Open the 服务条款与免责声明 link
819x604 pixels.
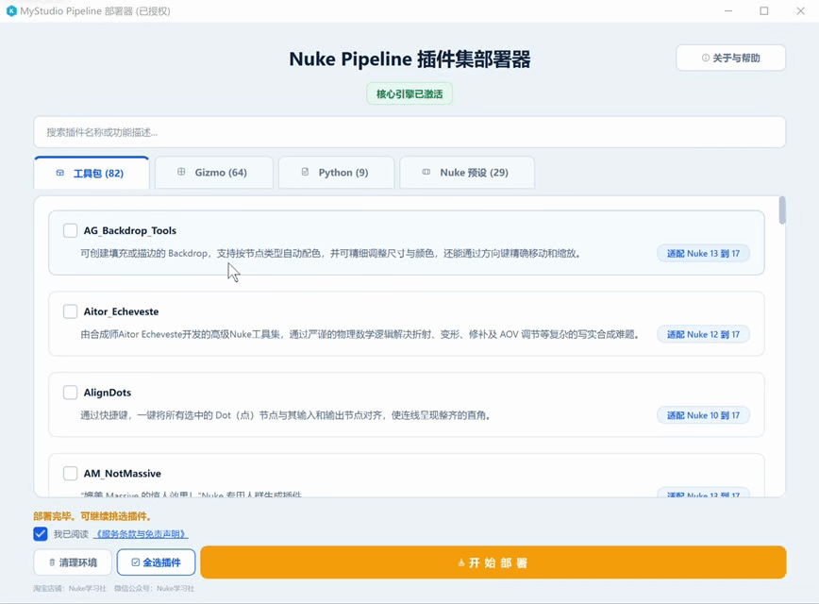tap(141, 534)
